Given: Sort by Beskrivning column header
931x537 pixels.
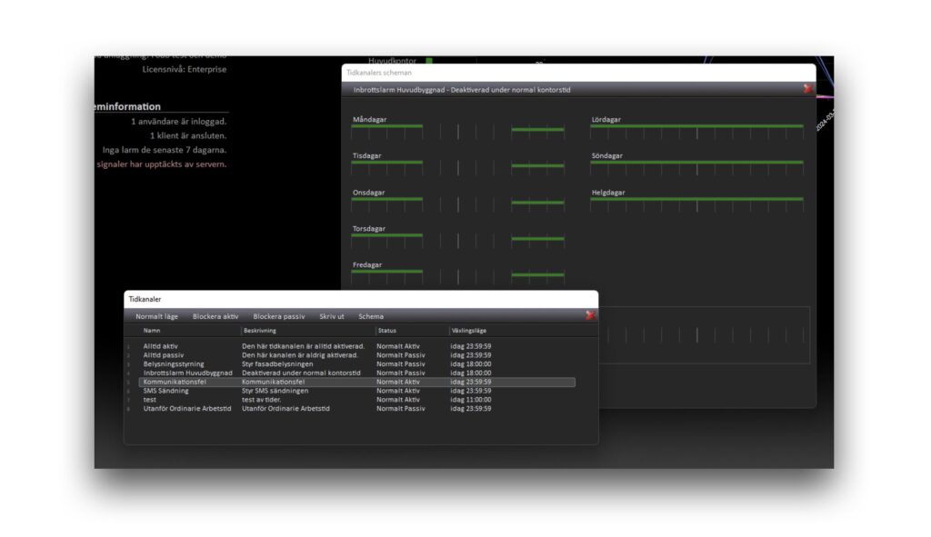Looking at the screenshot, I should click(x=260, y=331).
